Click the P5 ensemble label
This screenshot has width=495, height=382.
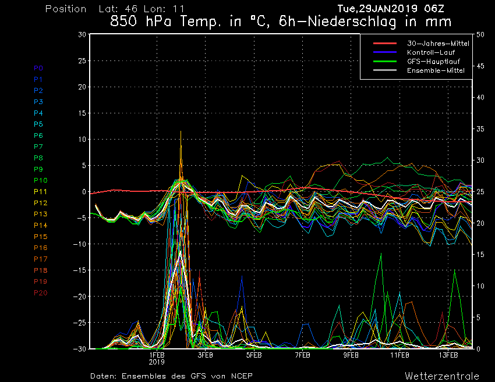tap(38, 124)
